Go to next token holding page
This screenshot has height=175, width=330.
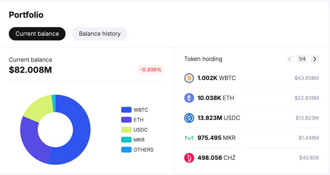314,59
